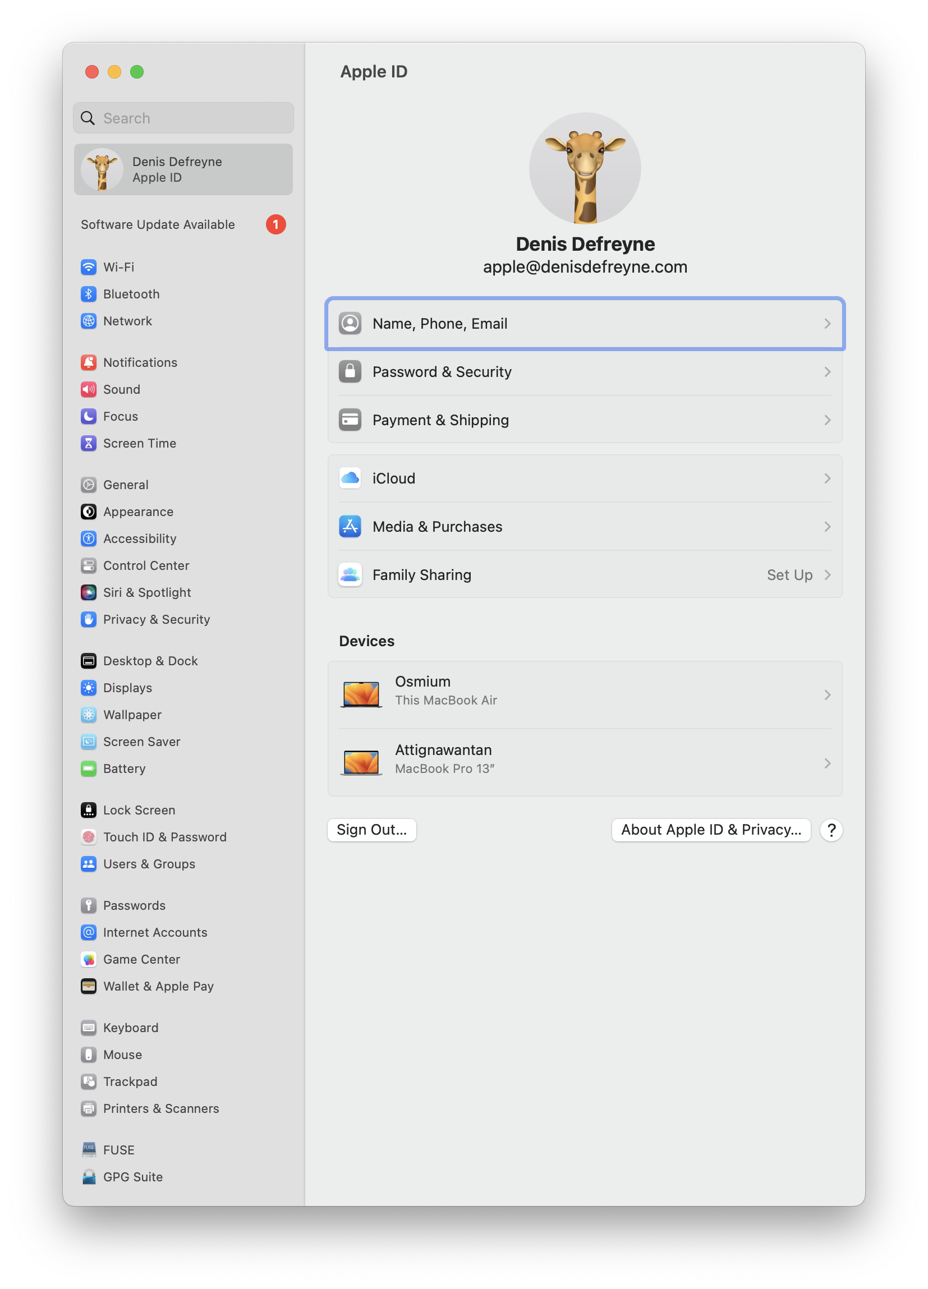Click the Focus moon icon
Screen dimensions: 928x1289
(x=89, y=417)
